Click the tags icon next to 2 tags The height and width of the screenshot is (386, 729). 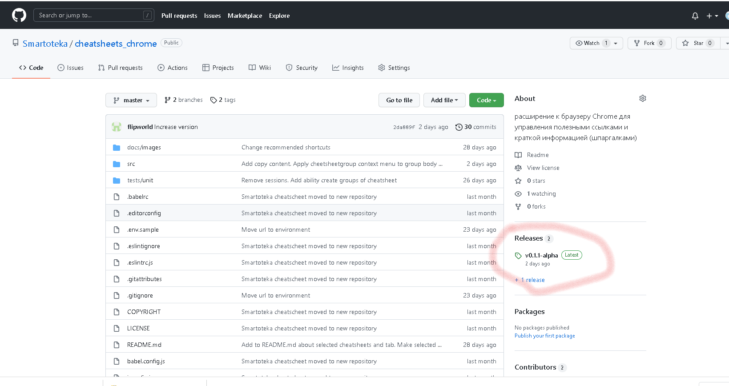point(213,100)
